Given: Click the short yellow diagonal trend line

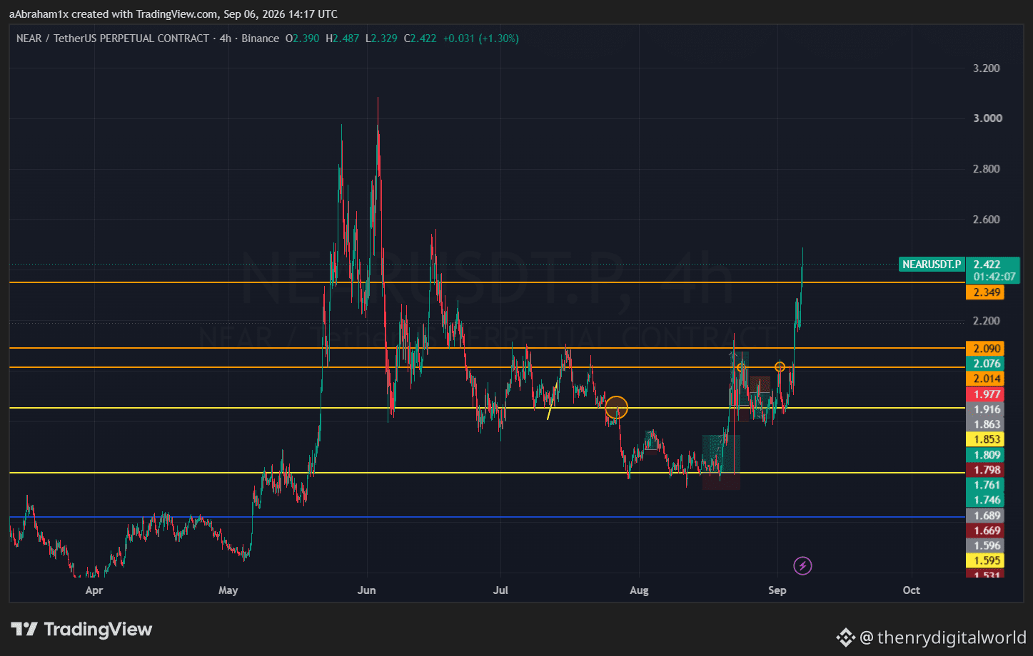Looking at the screenshot, I should tap(553, 401).
